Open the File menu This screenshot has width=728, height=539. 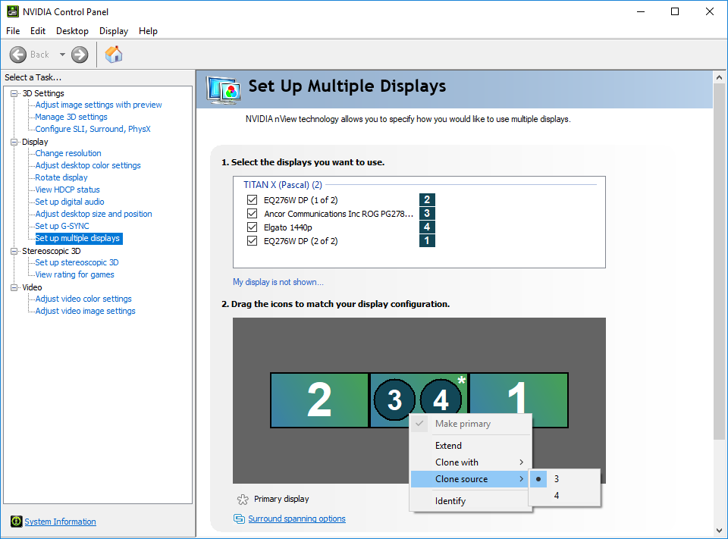click(x=13, y=31)
